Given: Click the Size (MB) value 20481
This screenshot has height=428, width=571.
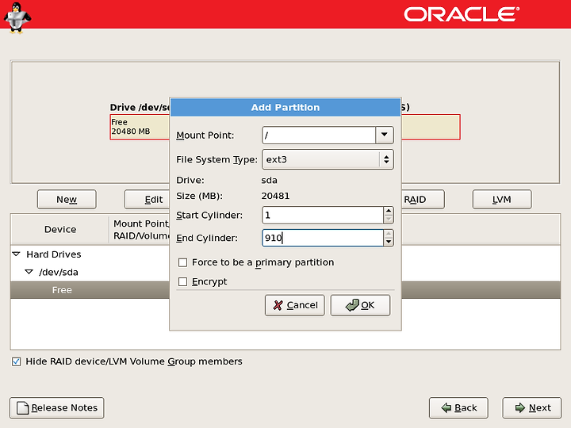Looking at the screenshot, I should coord(275,196).
